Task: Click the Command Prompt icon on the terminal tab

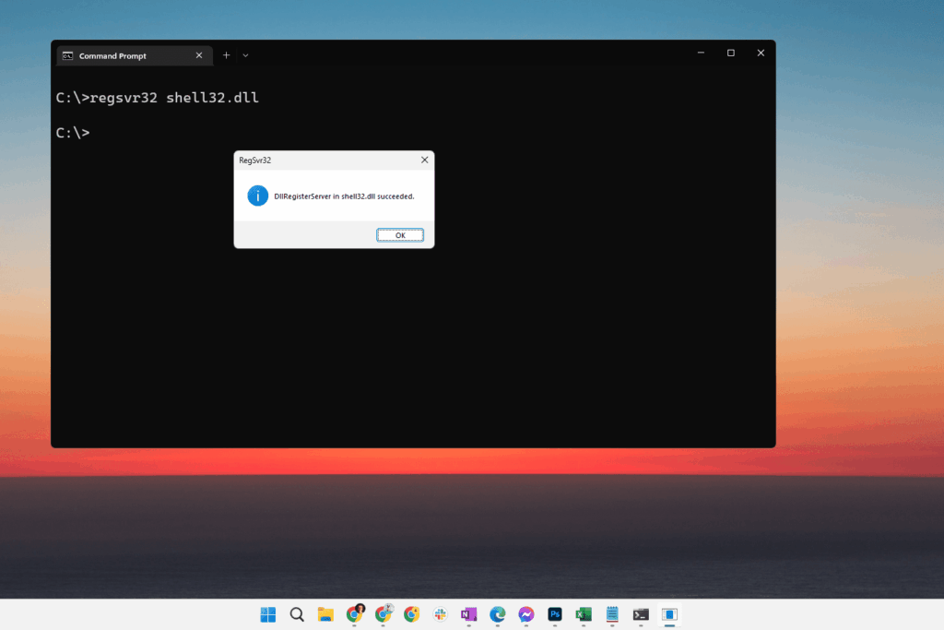Action: [67, 54]
